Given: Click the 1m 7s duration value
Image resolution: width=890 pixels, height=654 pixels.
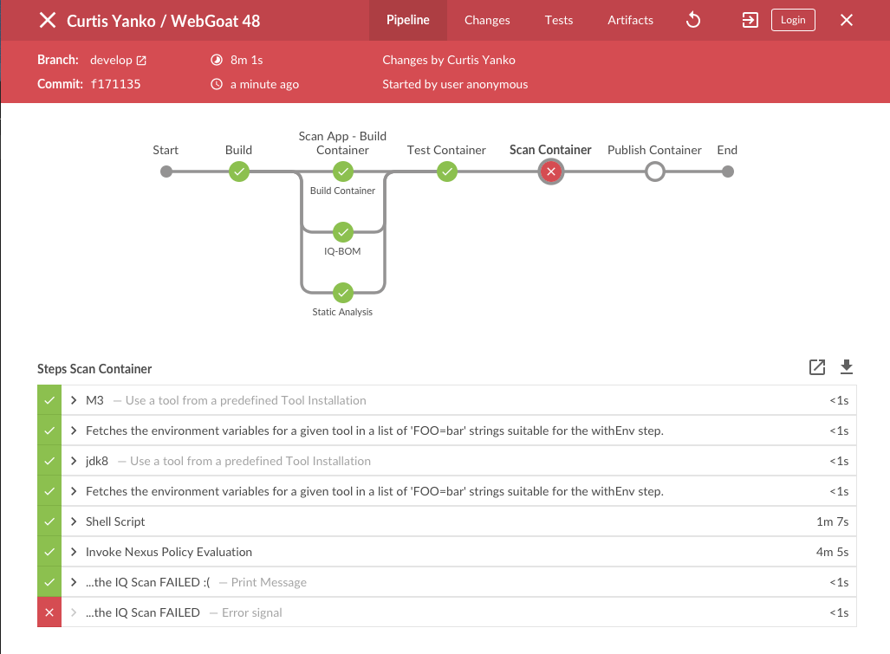Looking at the screenshot, I should [832, 521].
